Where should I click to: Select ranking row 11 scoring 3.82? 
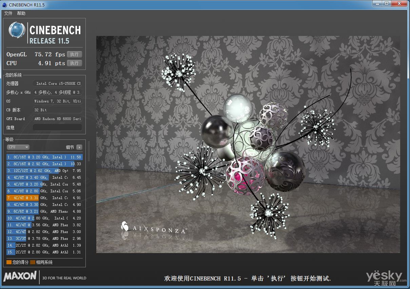[44, 225]
